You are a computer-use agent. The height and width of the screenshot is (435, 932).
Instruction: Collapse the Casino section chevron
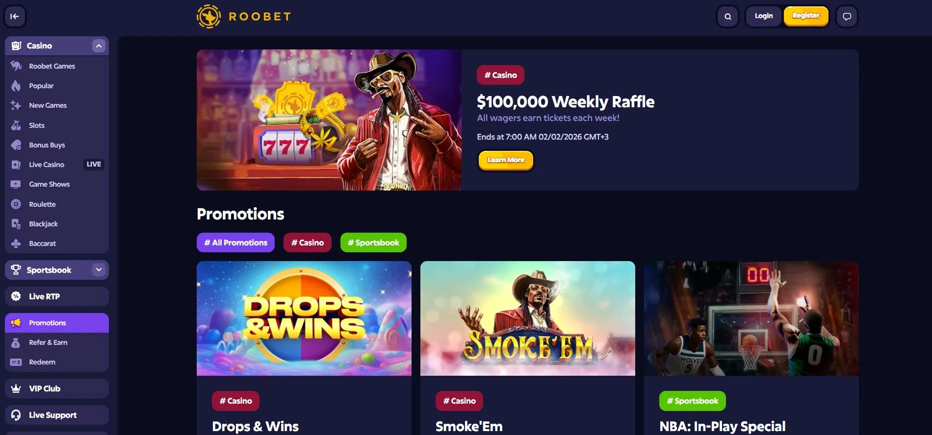click(99, 46)
